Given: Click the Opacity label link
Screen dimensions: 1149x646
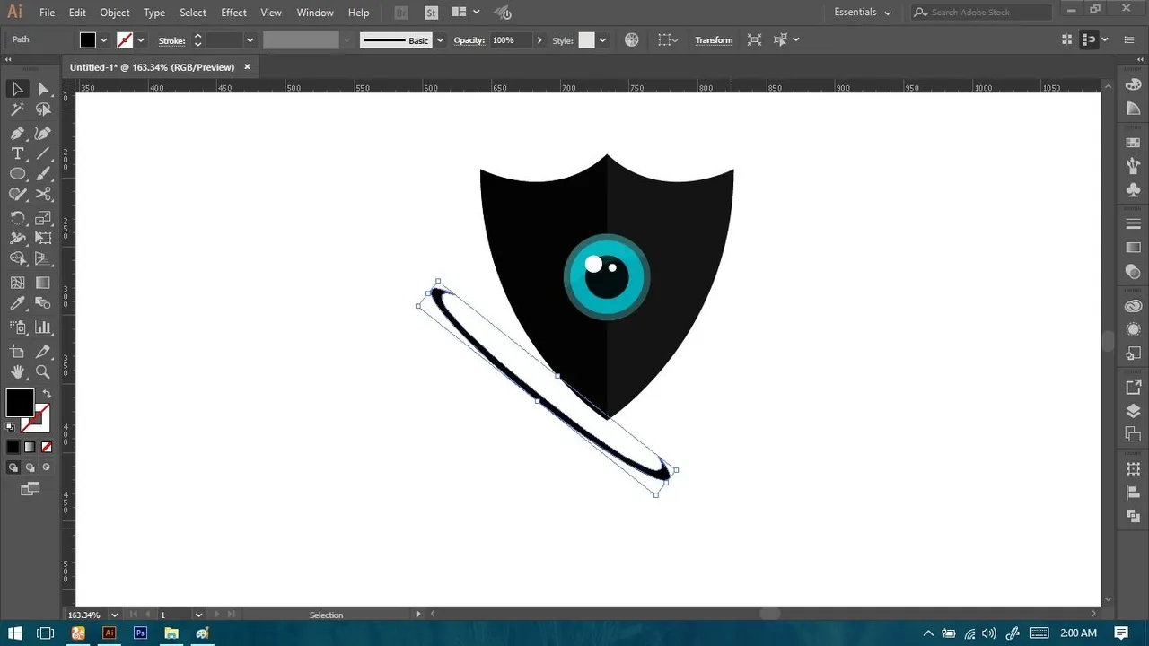Looking at the screenshot, I should tap(469, 40).
